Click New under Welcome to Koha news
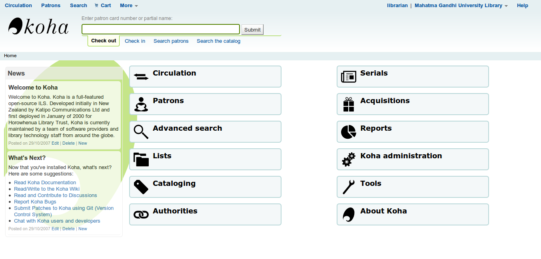 click(x=83, y=143)
